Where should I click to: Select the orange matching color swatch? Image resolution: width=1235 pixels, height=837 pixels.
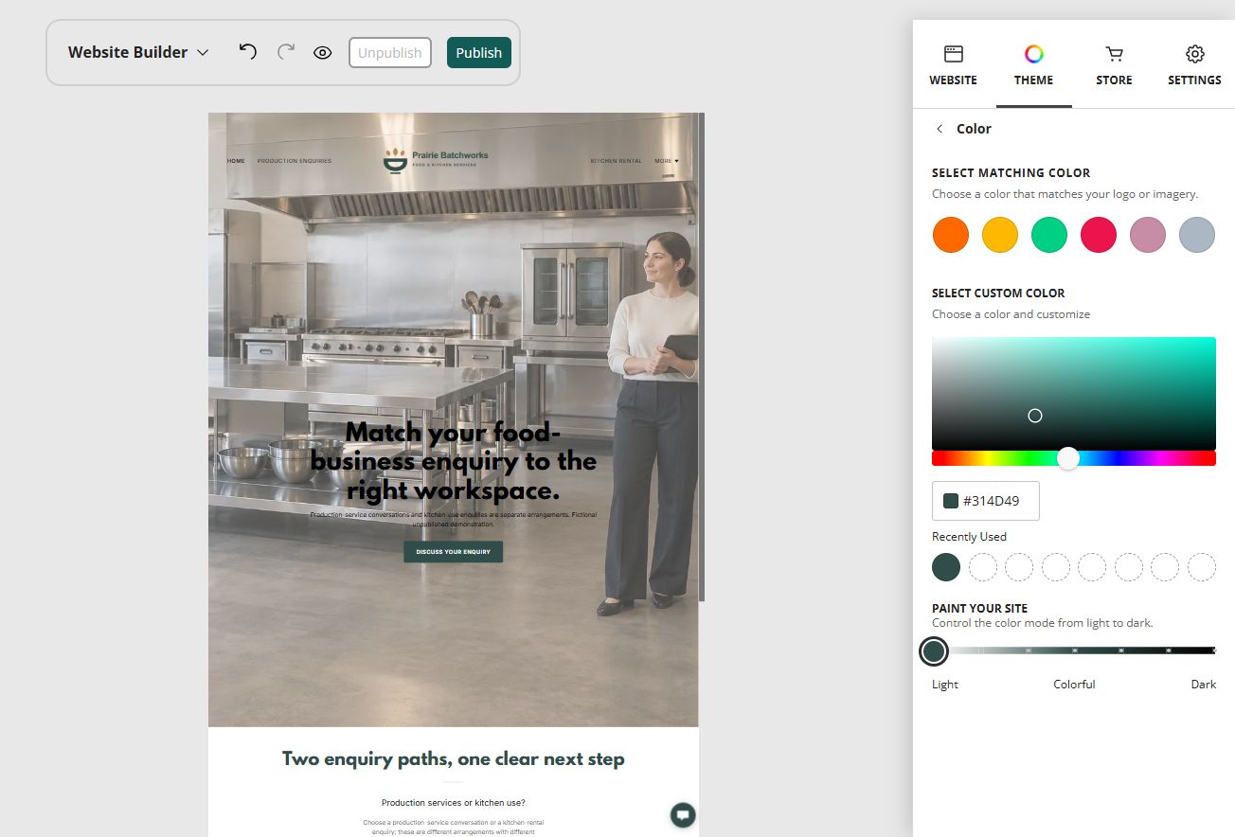coord(950,234)
